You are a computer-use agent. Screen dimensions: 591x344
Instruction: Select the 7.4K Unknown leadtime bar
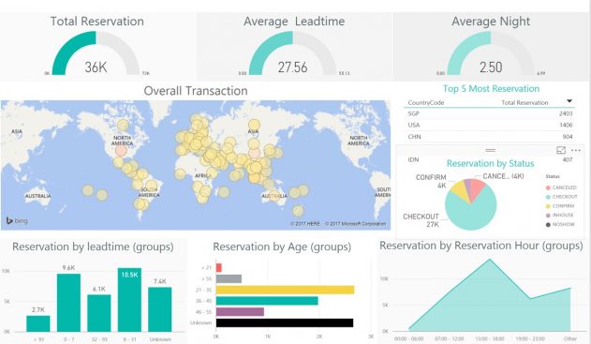(x=160, y=309)
